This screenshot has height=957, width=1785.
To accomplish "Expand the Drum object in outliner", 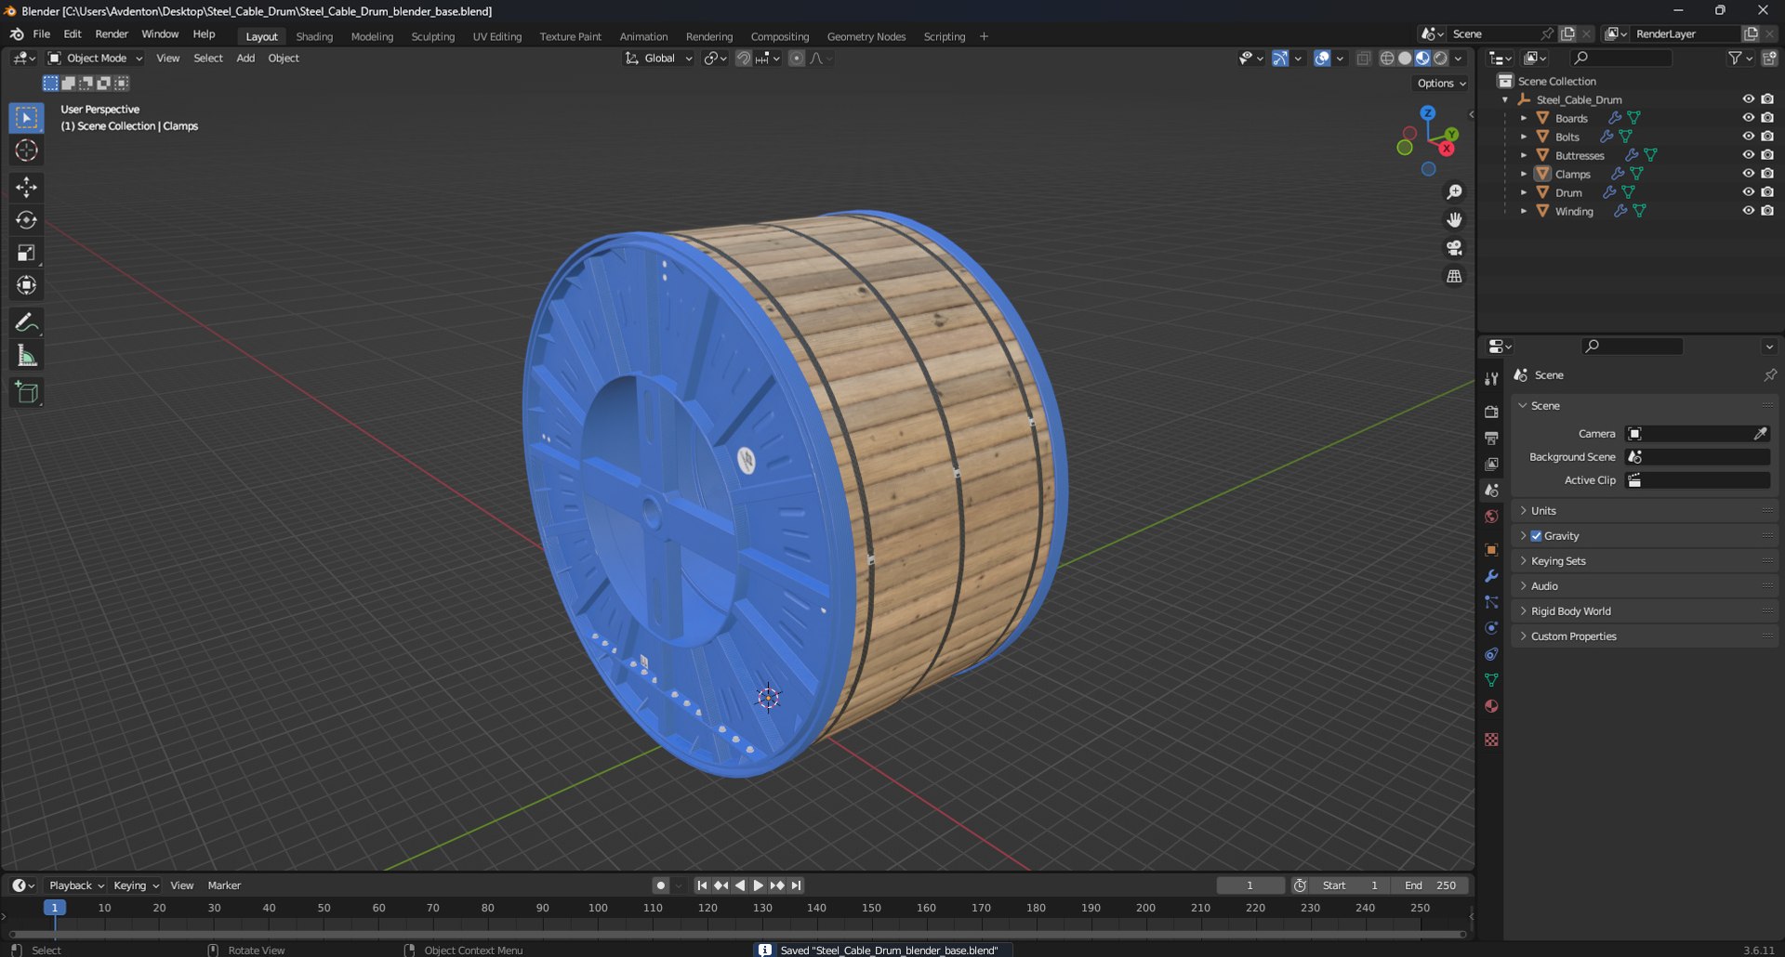I will 1523,192.
